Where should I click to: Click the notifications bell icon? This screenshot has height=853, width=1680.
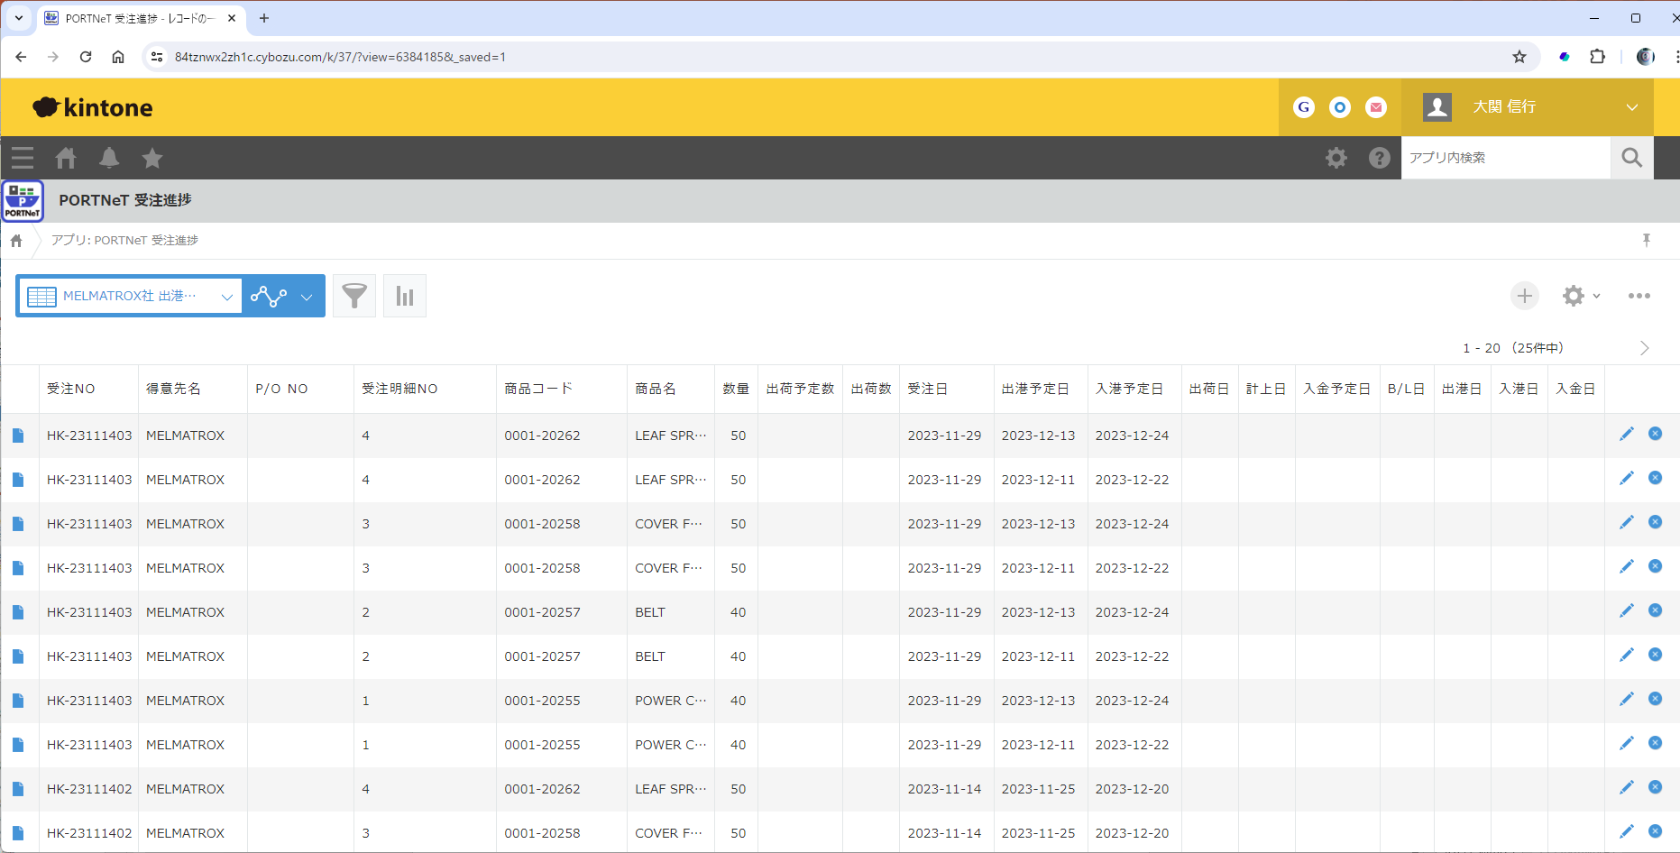pos(109,159)
